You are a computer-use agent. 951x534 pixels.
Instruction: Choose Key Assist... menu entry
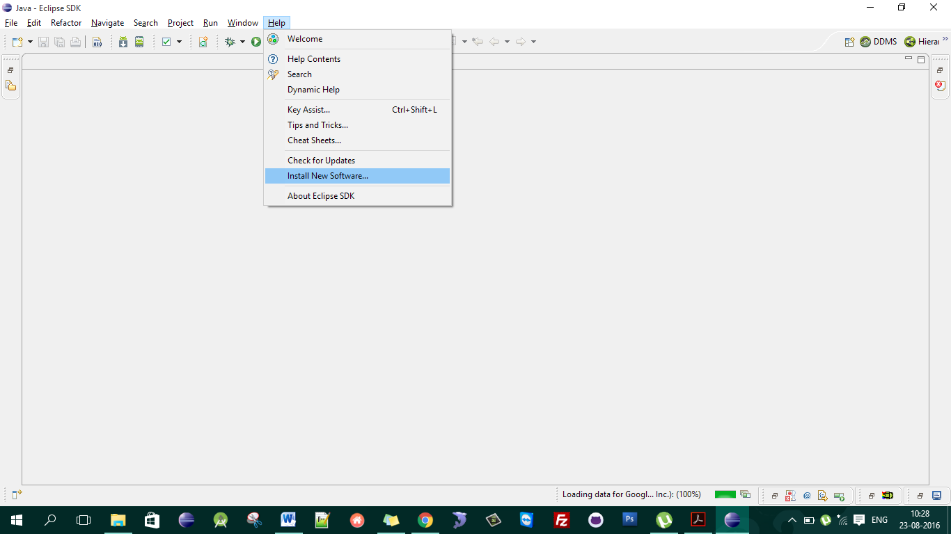tap(357, 110)
